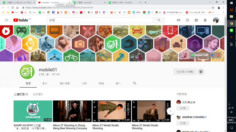Open Chrome three-dot menu
236x132 pixels.
tap(224, 7)
